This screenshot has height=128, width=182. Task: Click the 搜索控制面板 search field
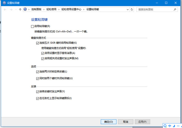154,9
